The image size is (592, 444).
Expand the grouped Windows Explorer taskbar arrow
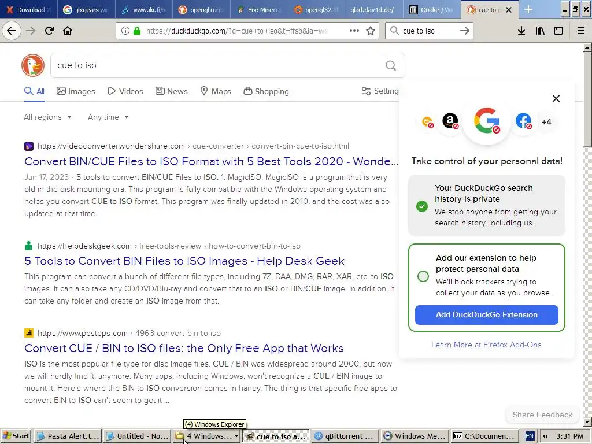[x=236, y=436]
